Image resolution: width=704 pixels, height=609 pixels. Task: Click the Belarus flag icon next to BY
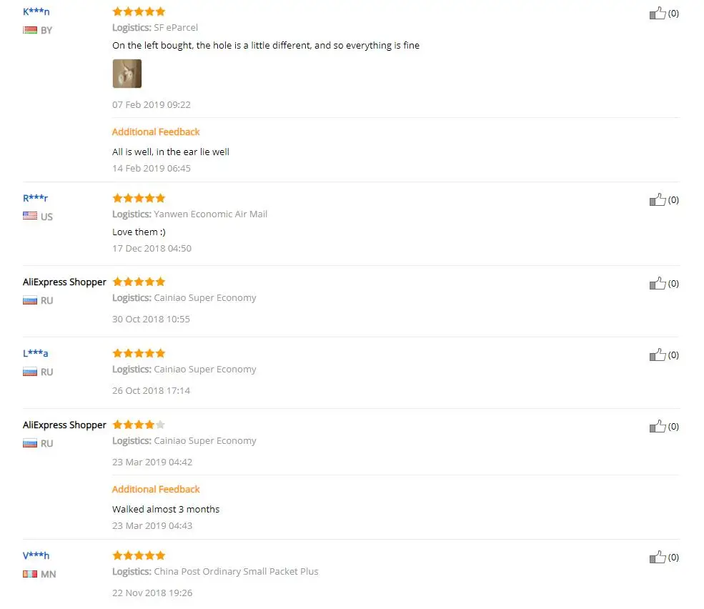click(x=30, y=30)
